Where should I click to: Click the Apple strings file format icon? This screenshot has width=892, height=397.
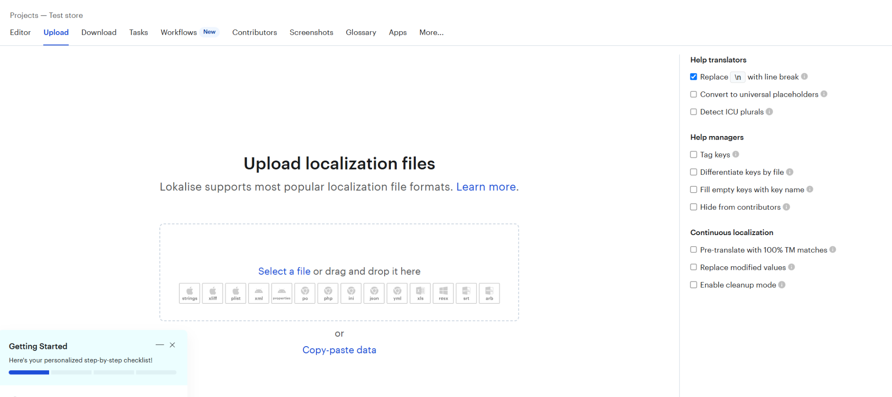tap(190, 293)
